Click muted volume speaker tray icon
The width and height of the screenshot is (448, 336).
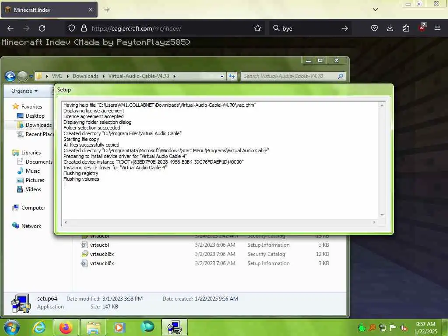403,328
